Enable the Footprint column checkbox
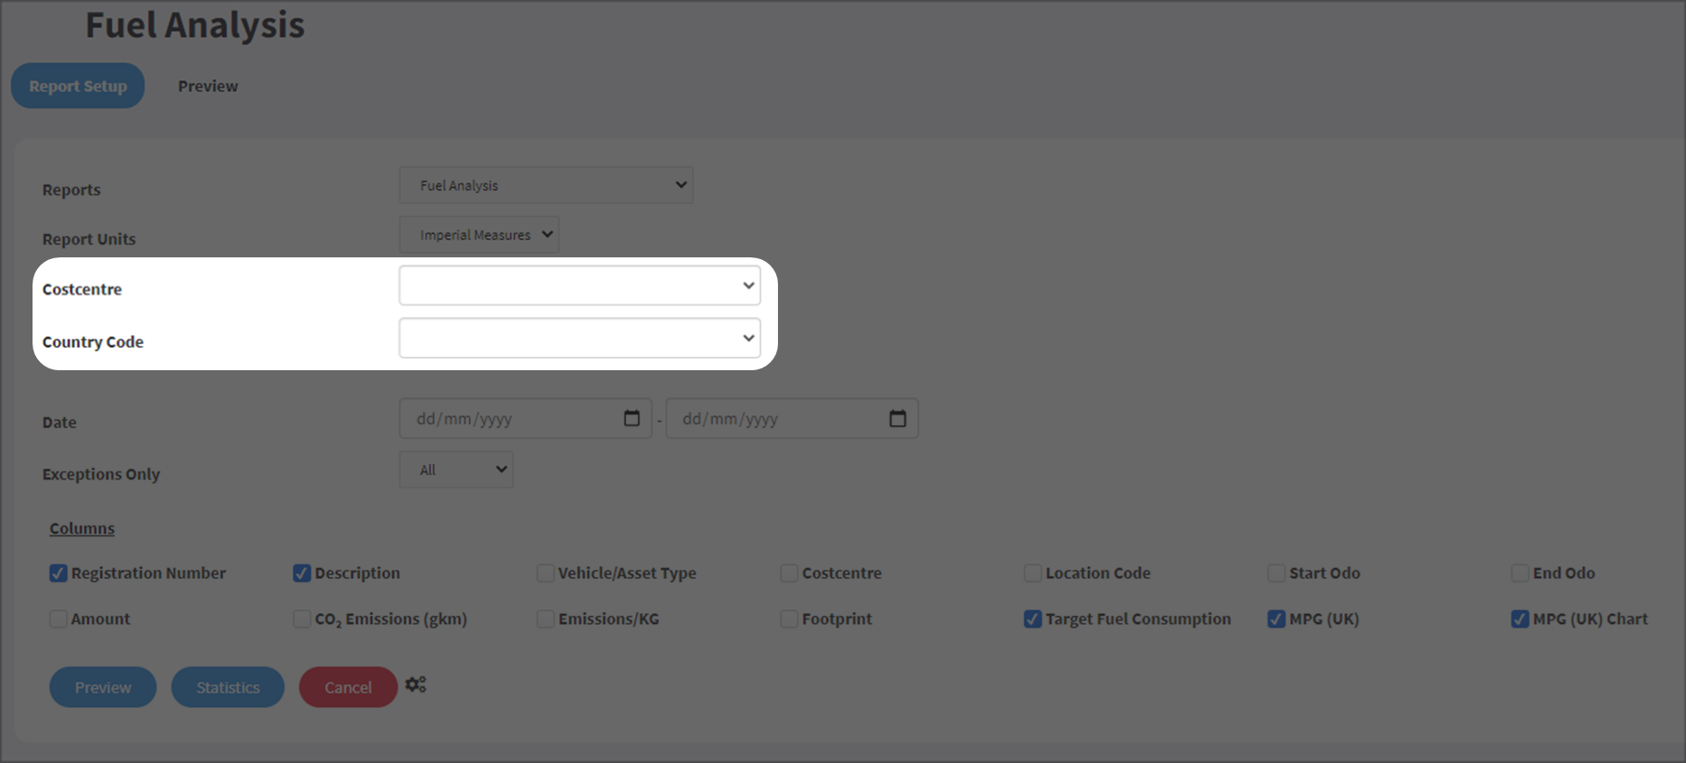This screenshot has height=763, width=1686. click(x=789, y=619)
